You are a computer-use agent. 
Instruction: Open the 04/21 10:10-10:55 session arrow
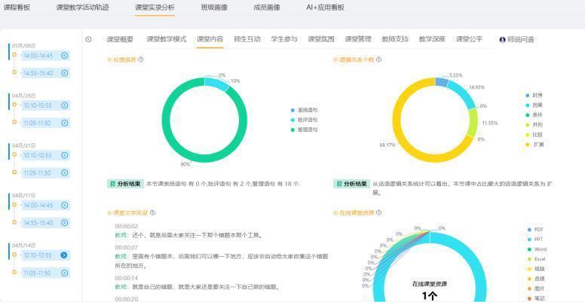pyautogui.click(x=65, y=155)
